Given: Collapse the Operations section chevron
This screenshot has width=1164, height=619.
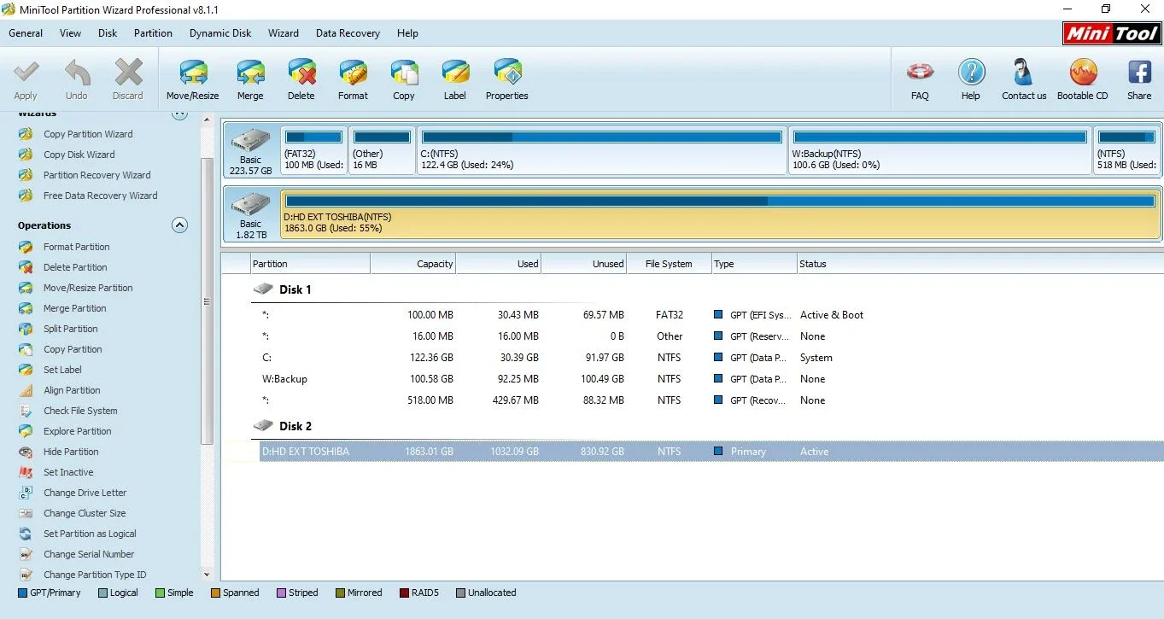Looking at the screenshot, I should tap(179, 225).
